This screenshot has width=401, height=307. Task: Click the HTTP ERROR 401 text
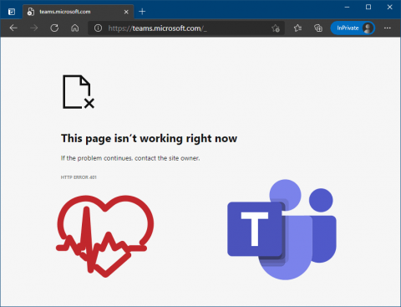click(79, 177)
